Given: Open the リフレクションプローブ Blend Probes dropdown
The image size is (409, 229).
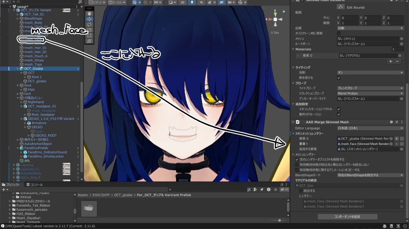Looking at the screenshot, I should coord(370,94).
